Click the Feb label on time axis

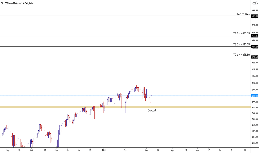(125, 150)
